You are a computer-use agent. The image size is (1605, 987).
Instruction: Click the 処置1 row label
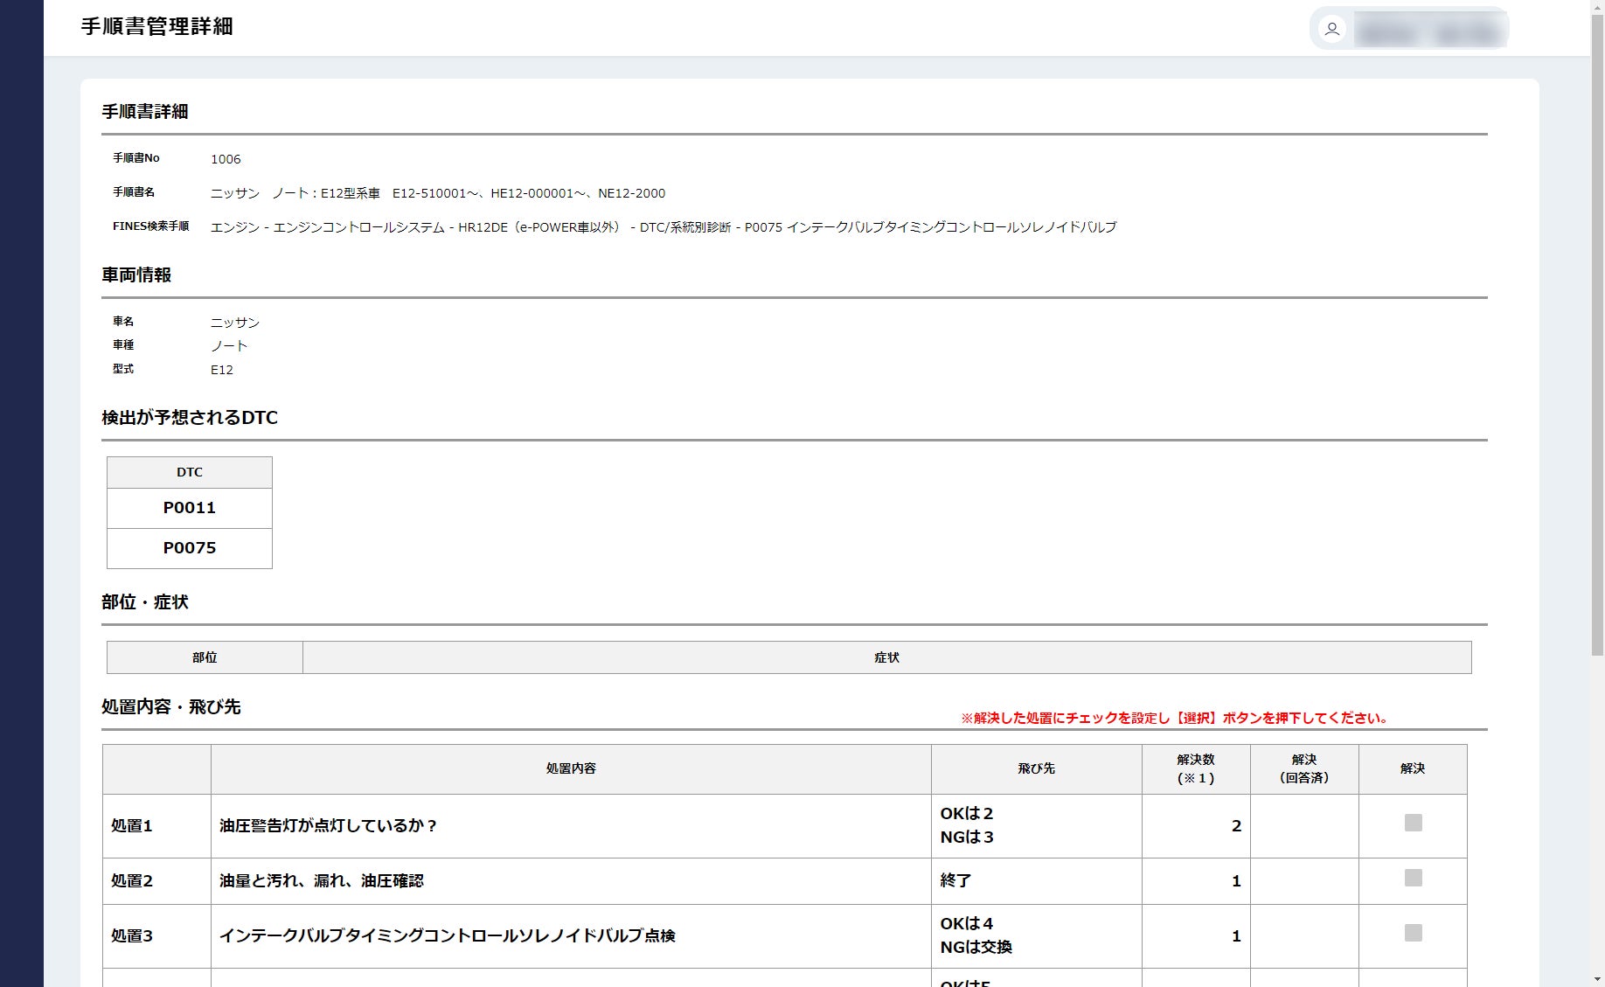[132, 826]
